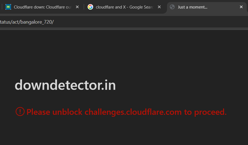Close the Cloudflare down tab
Image resolution: width=248 pixels, height=145 pixels.
(77, 7)
